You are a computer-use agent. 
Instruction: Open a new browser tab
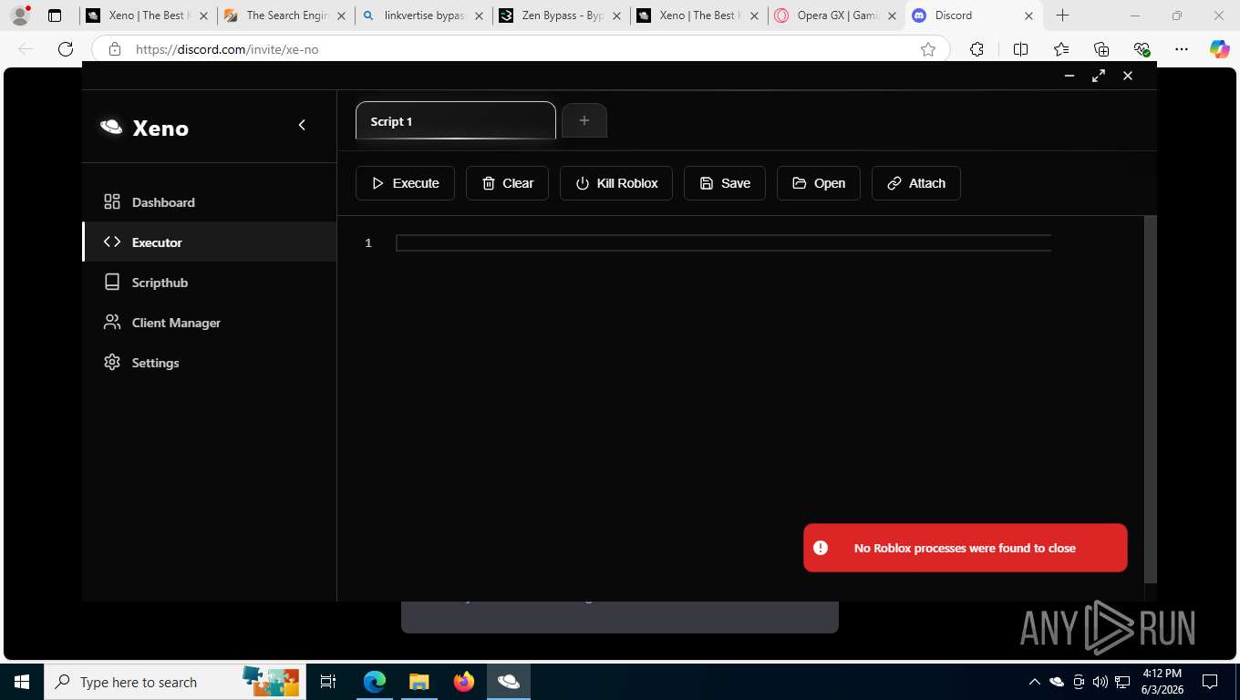pyautogui.click(x=1062, y=15)
